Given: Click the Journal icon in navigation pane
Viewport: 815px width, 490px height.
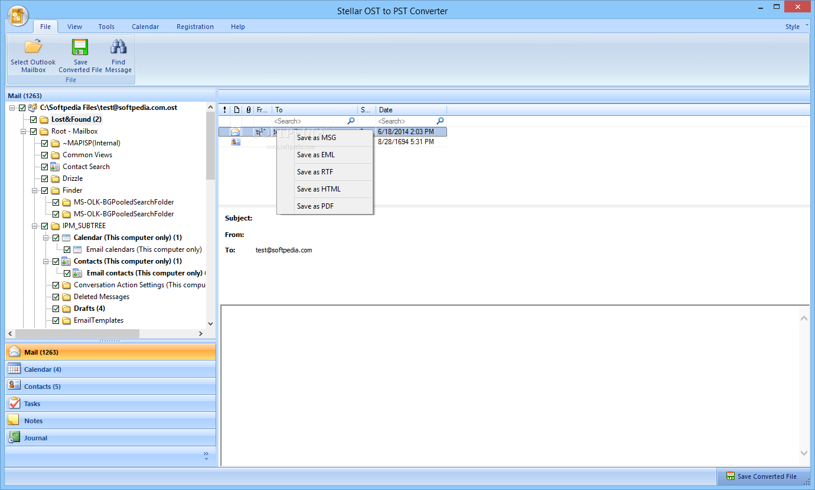Looking at the screenshot, I should coord(15,437).
